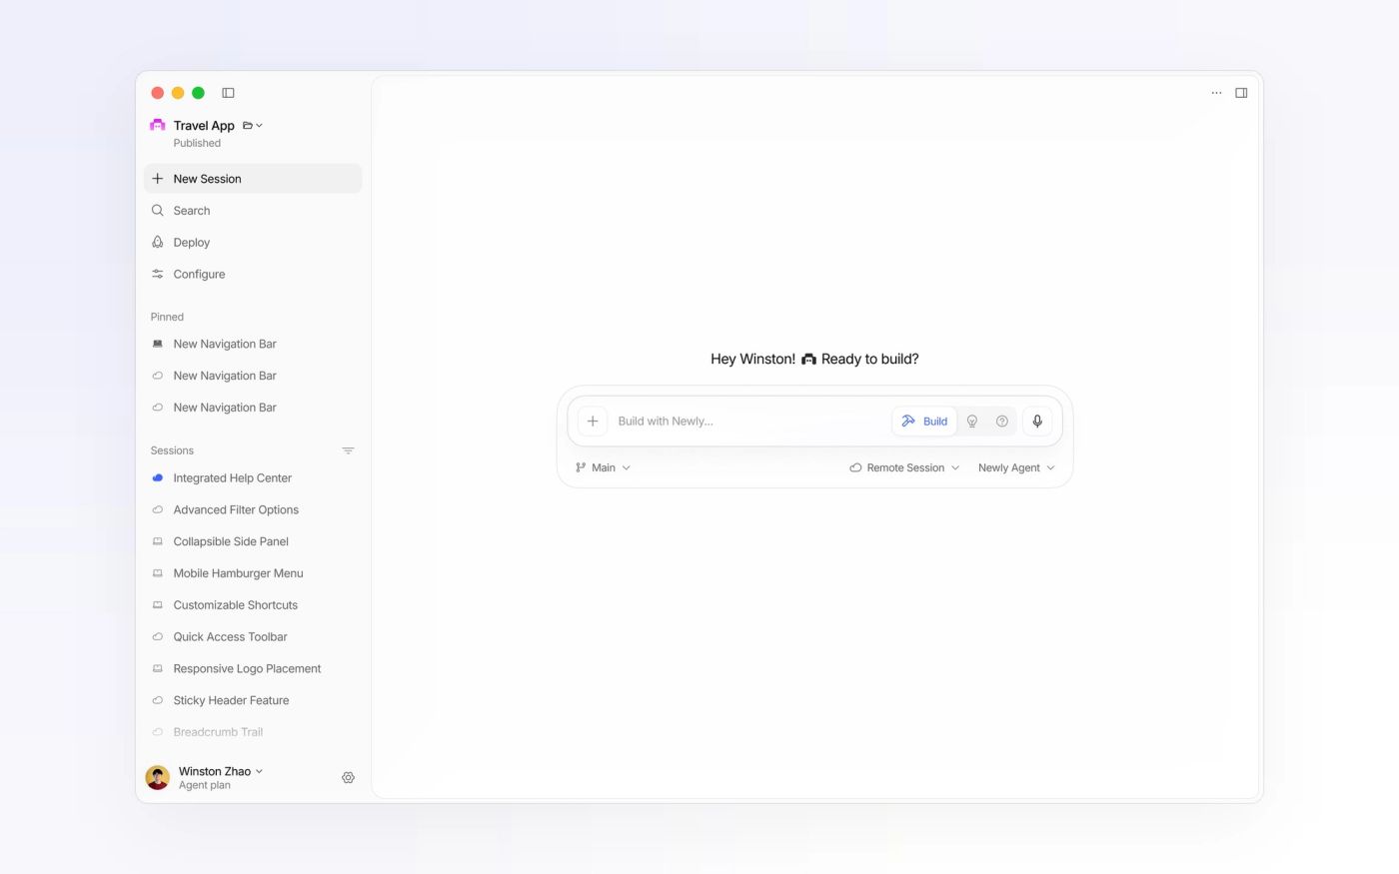Screen dimensions: 1399x874
Task: Open settings gear next to Winston Zhao
Action: pos(348,777)
